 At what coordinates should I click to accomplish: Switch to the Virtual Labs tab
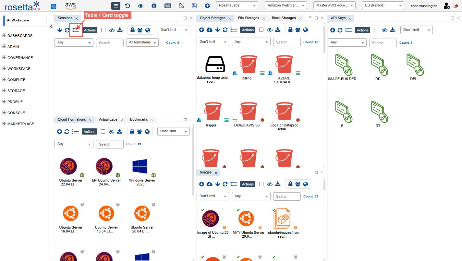click(x=108, y=120)
